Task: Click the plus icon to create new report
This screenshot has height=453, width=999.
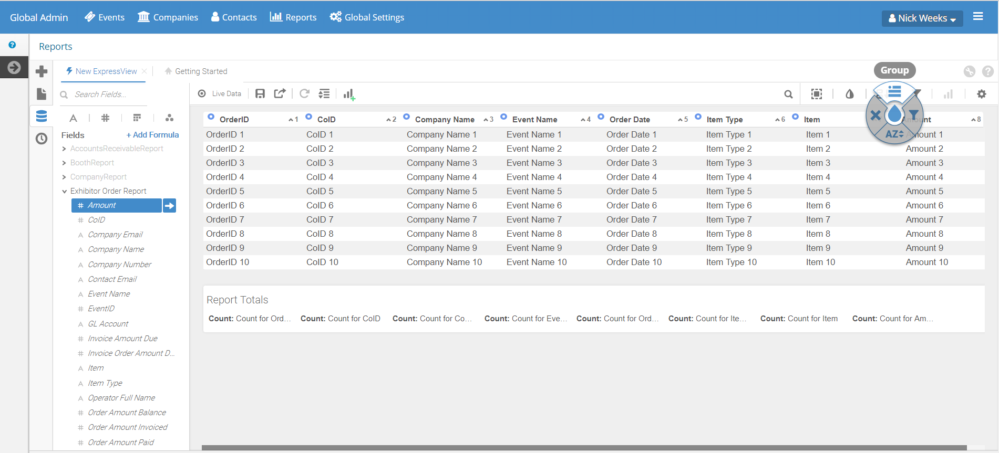Action: point(42,71)
